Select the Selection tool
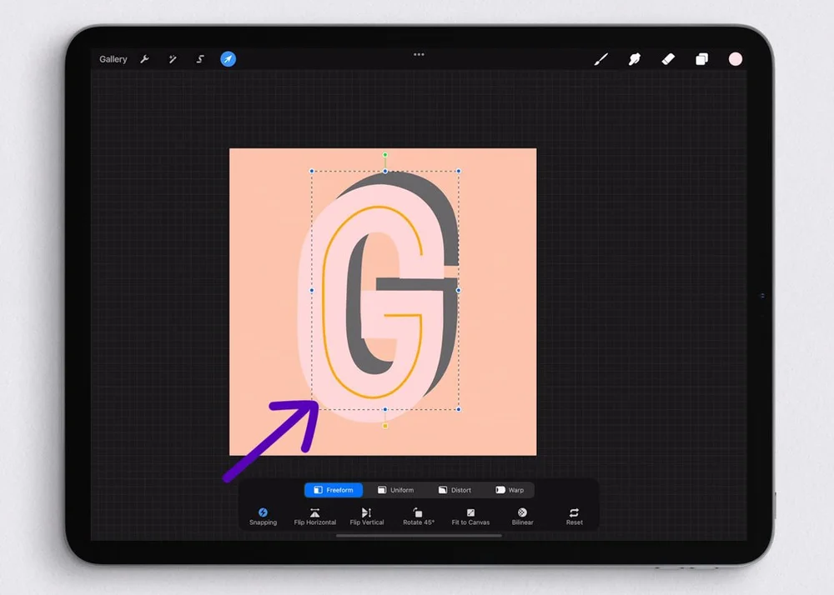Viewport: 834px width, 595px height. click(x=200, y=59)
